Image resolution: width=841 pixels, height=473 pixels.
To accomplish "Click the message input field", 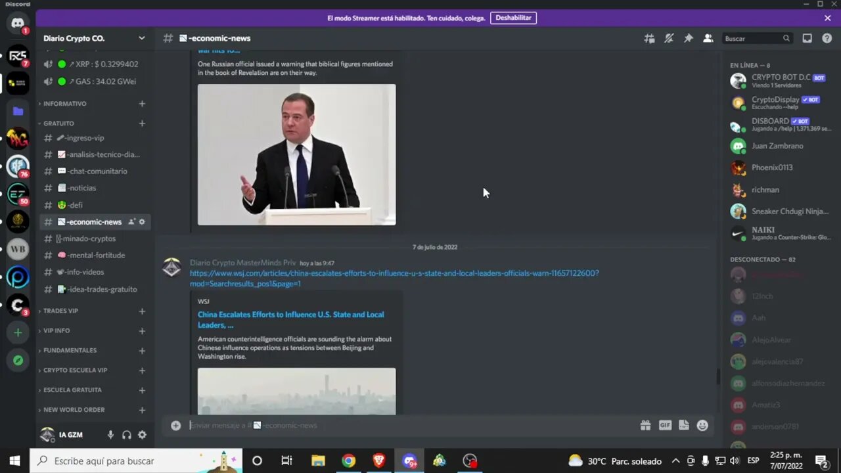I will click(x=411, y=425).
